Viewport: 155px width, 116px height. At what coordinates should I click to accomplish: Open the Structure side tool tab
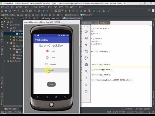tap(2, 37)
